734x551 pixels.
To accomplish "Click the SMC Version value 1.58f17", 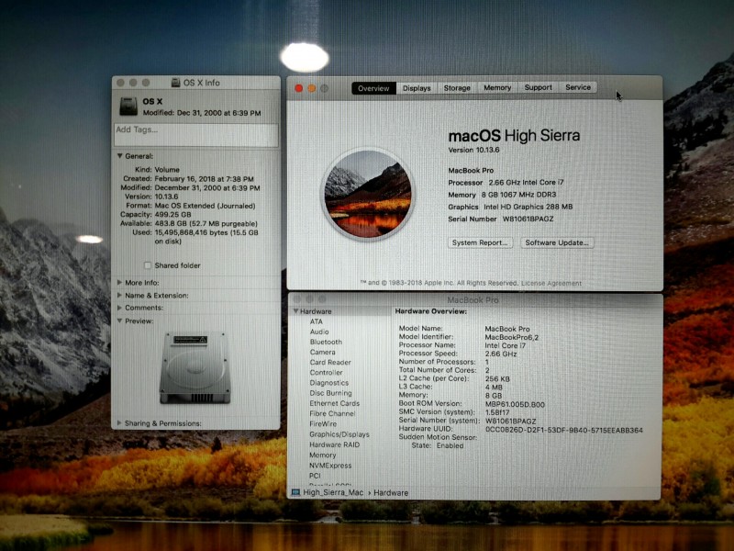I will (497, 412).
